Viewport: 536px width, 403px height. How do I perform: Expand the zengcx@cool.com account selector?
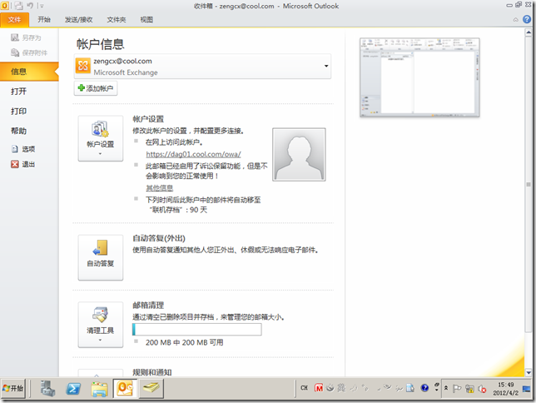327,66
